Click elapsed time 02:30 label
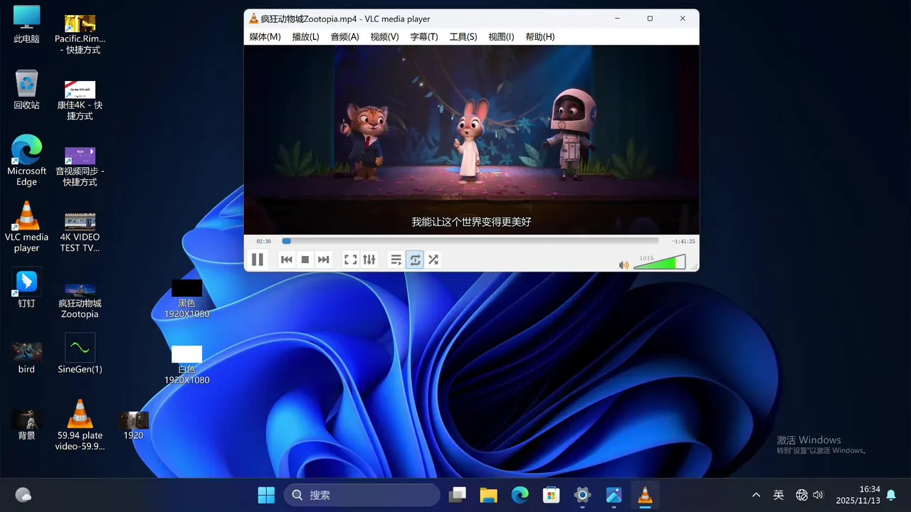This screenshot has height=512, width=911. pos(264,241)
